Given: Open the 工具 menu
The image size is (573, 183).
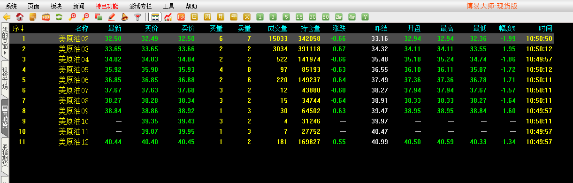Looking at the screenshot, I should pos(168,6).
